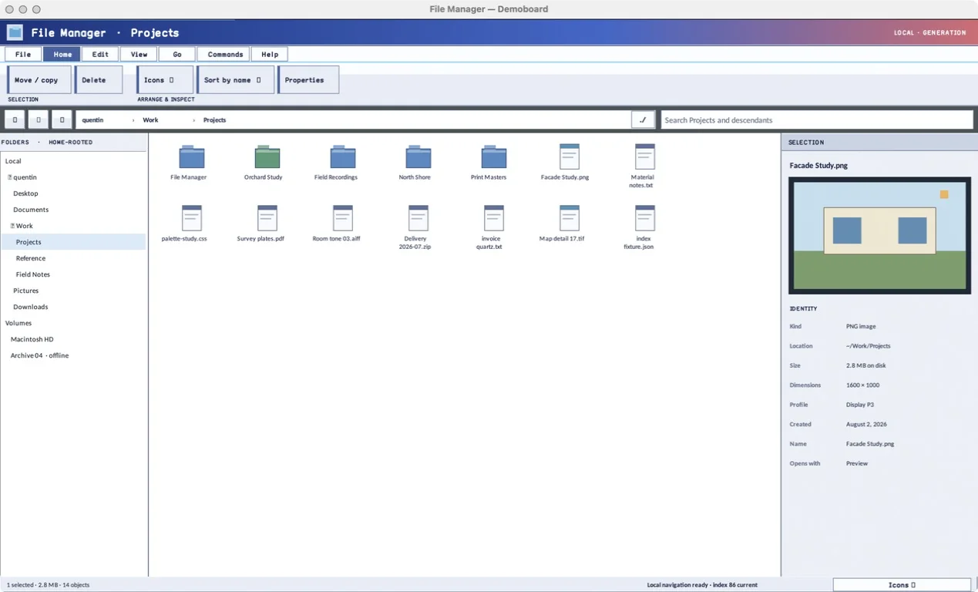Click the Volumes heading in the sidebar
This screenshot has height=592, width=978.
pos(18,323)
